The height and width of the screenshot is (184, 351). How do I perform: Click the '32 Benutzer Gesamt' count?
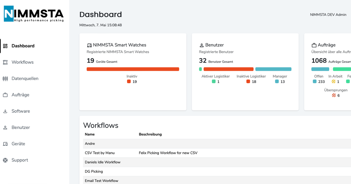[x=216, y=61]
